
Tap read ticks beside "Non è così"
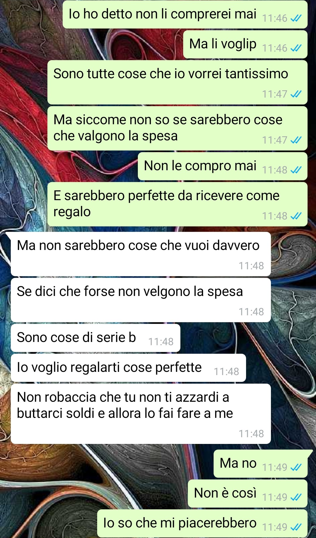(296, 497)
